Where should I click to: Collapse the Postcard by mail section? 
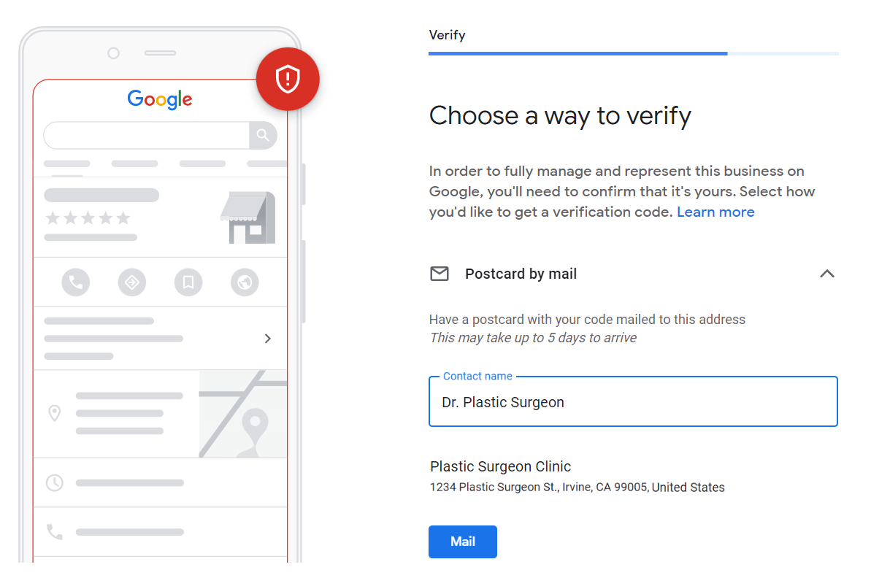(x=827, y=274)
